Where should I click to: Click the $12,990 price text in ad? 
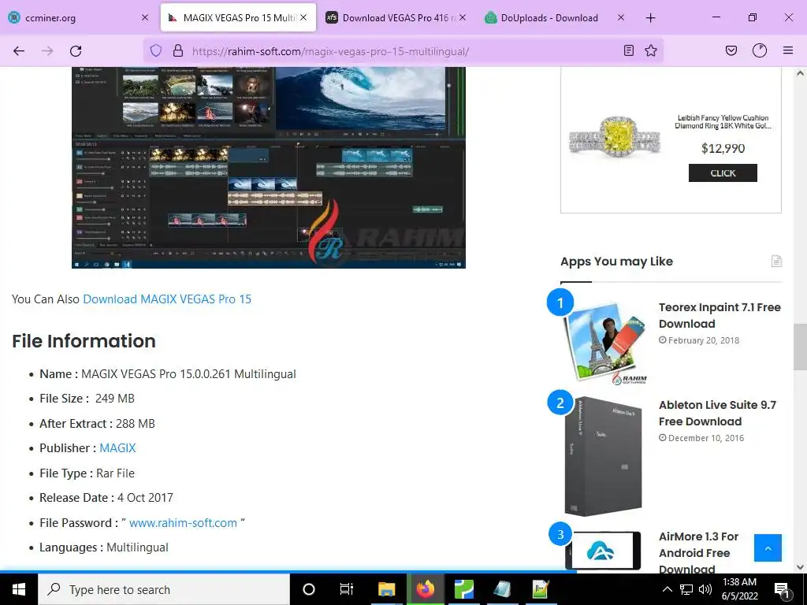pyautogui.click(x=723, y=148)
